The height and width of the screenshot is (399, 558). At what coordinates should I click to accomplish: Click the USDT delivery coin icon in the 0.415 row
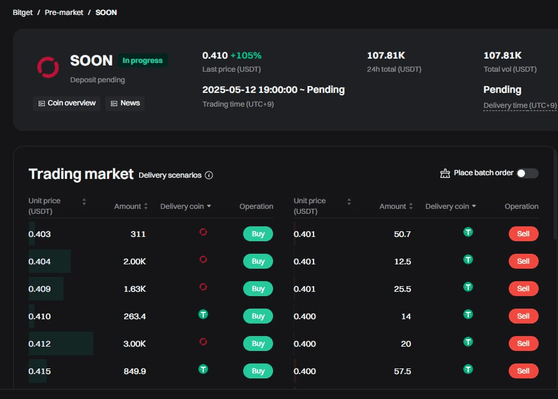coord(203,369)
